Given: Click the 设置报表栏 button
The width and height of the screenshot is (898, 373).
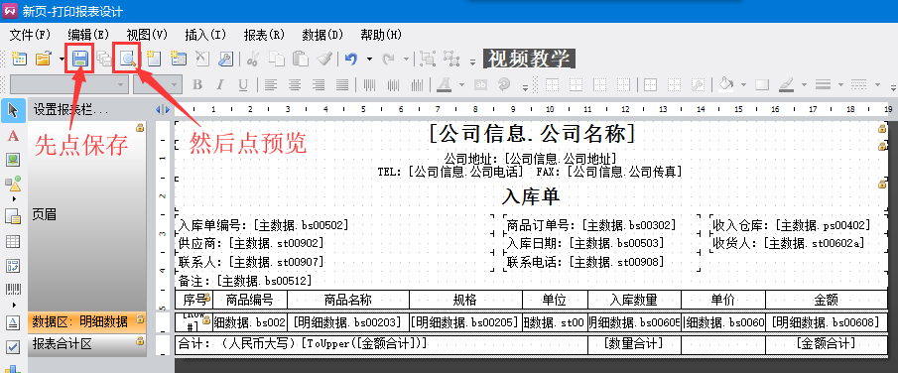Looking at the screenshot, I should (x=70, y=109).
